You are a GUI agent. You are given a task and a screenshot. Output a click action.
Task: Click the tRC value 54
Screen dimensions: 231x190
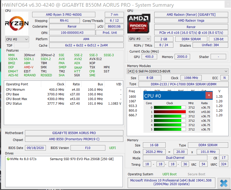click(x=203, y=164)
